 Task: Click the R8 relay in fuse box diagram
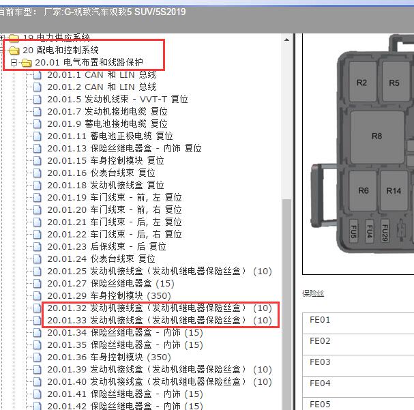pyautogui.click(x=377, y=136)
